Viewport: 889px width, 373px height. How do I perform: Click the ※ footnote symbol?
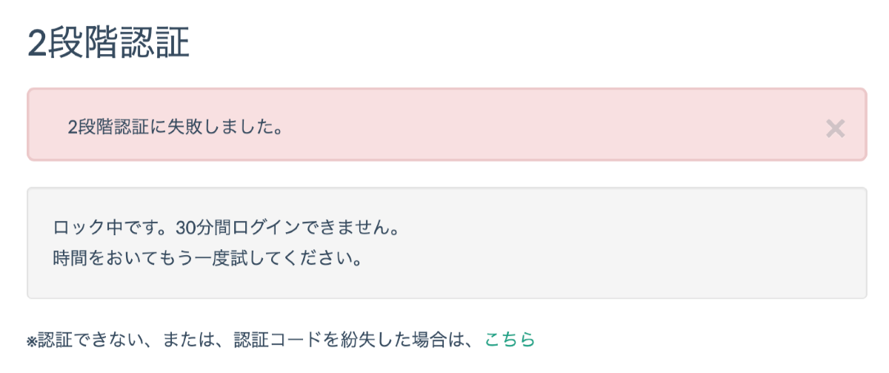click(x=32, y=340)
